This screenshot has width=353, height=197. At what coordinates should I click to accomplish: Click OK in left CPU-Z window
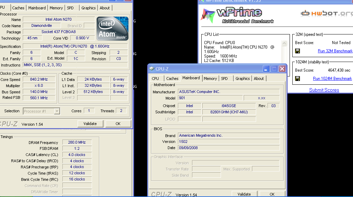coord(118,124)
